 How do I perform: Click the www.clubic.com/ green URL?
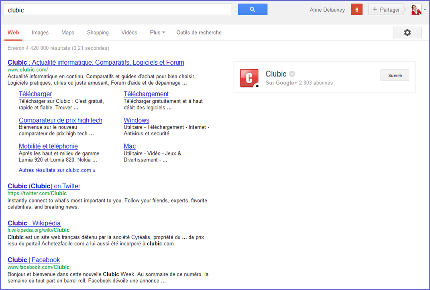point(28,69)
